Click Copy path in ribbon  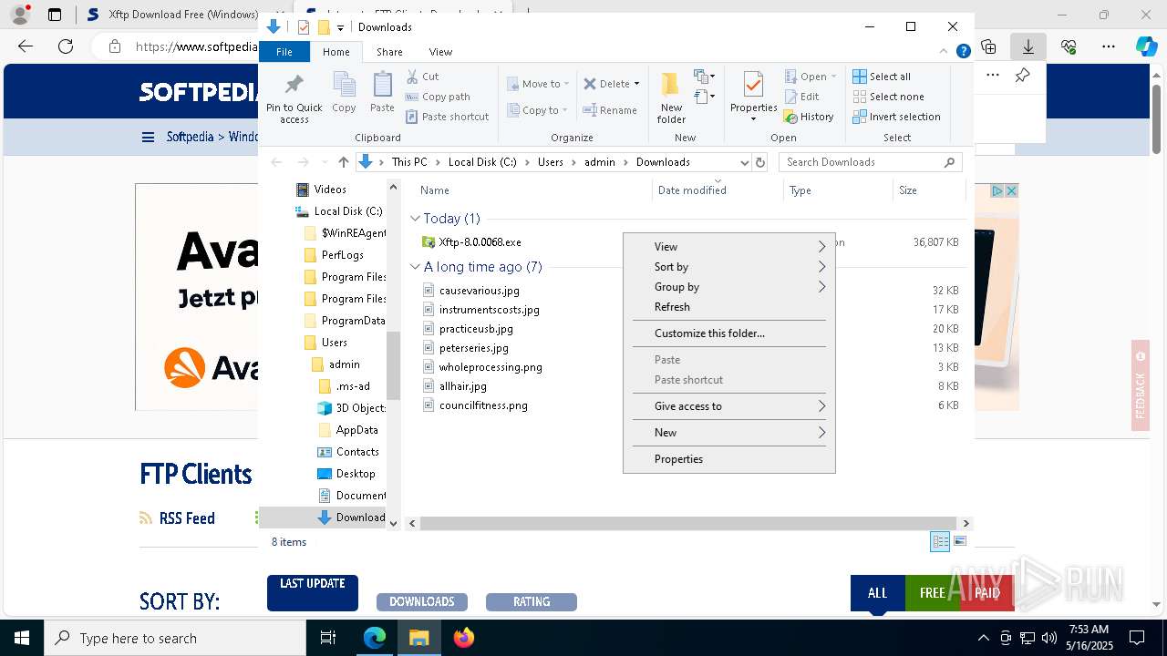438,97
